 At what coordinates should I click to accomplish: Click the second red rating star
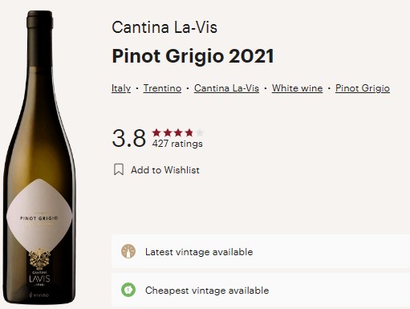168,132
